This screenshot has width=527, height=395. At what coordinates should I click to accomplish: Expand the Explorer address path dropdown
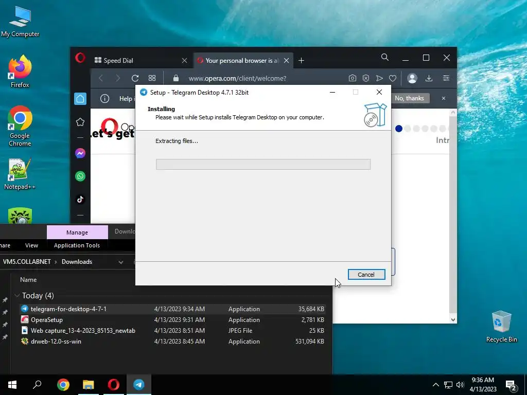pyautogui.click(x=121, y=262)
